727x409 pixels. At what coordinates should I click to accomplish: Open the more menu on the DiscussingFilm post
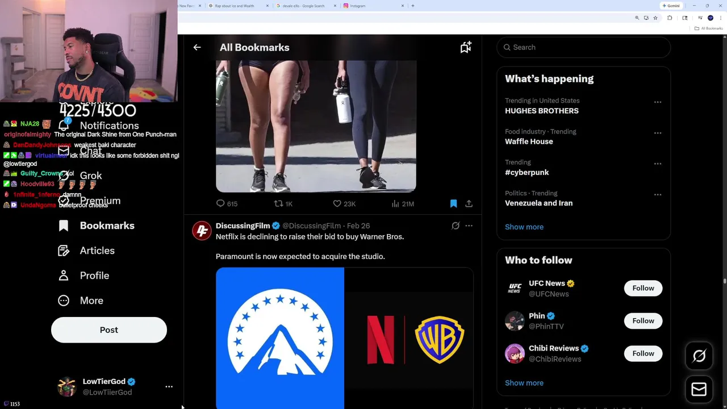click(x=469, y=226)
